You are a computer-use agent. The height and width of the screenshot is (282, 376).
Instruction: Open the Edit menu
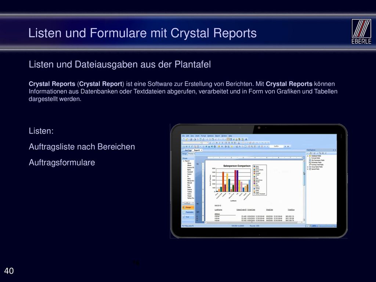(x=188, y=136)
